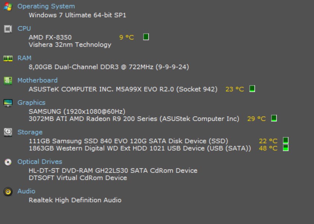Image resolution: width=314 pixels, height=224 pixels.
Task: Click the Motherboard circuit icon
Action: (x=8, y=81)
